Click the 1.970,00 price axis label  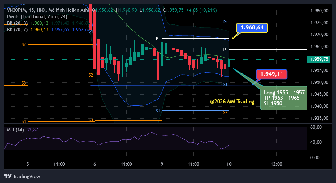319,35
